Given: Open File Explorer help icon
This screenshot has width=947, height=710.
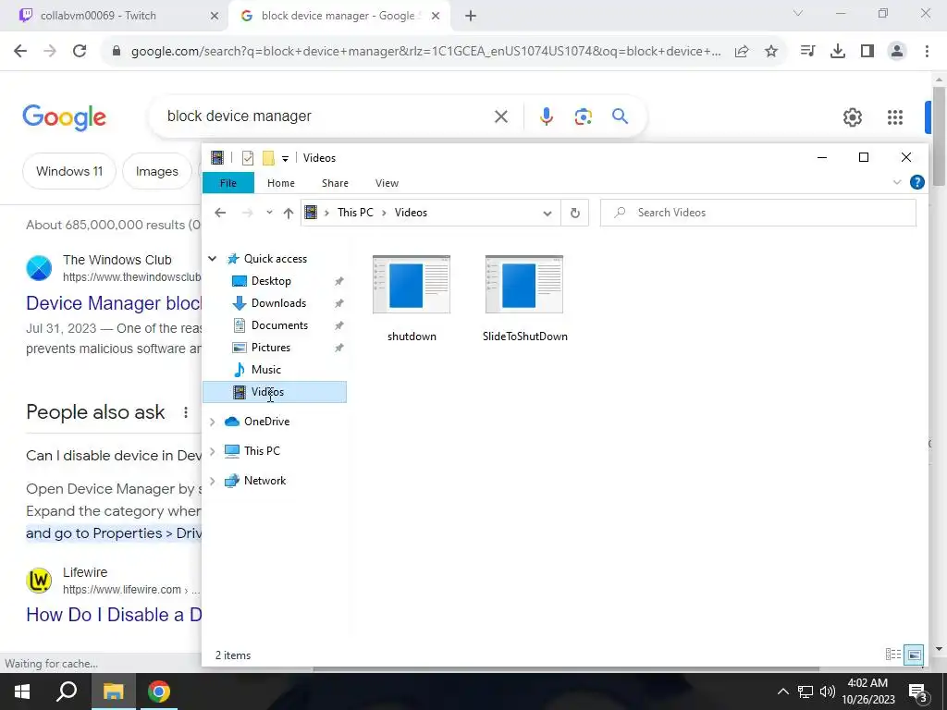Looking at the screenshot, I should (x=916, y=182).
